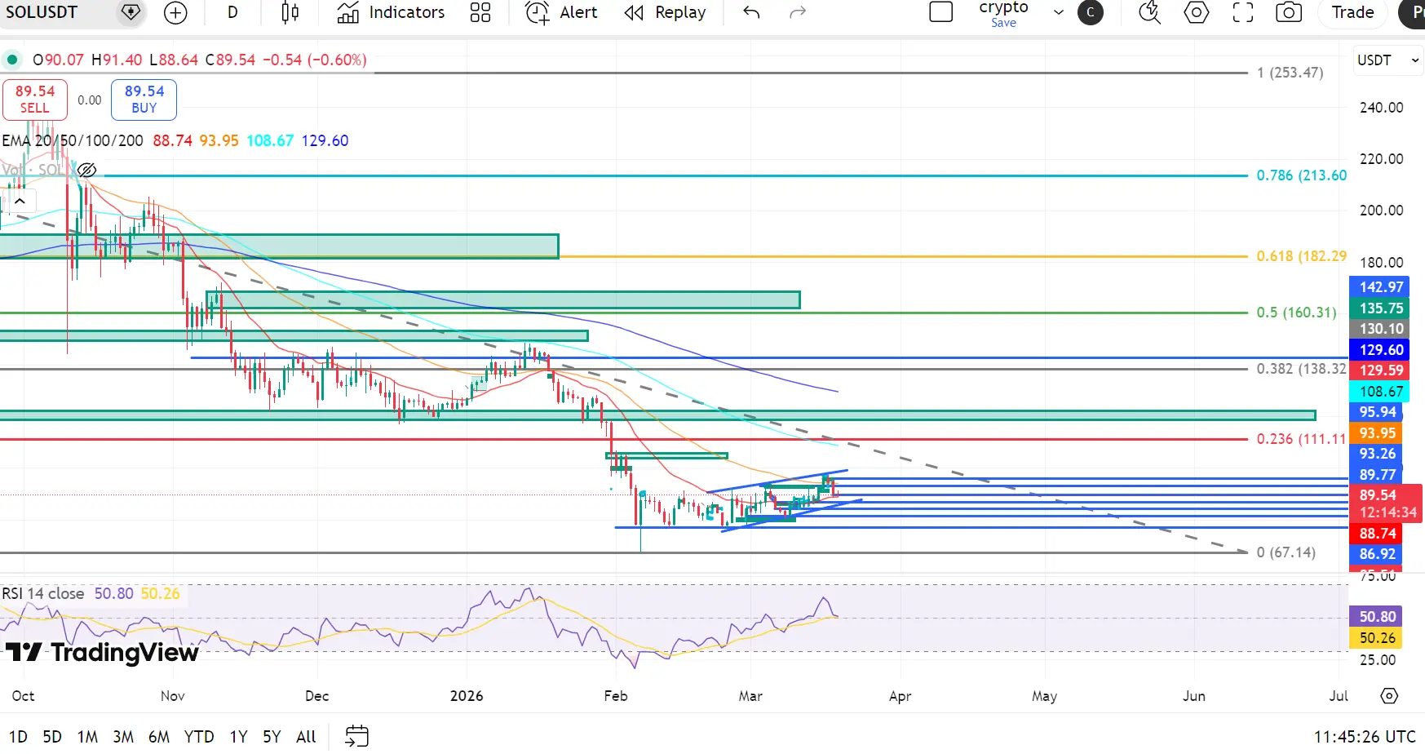Redo the chart action
This screenshot has width=1425, height=754.
point(798,12)
